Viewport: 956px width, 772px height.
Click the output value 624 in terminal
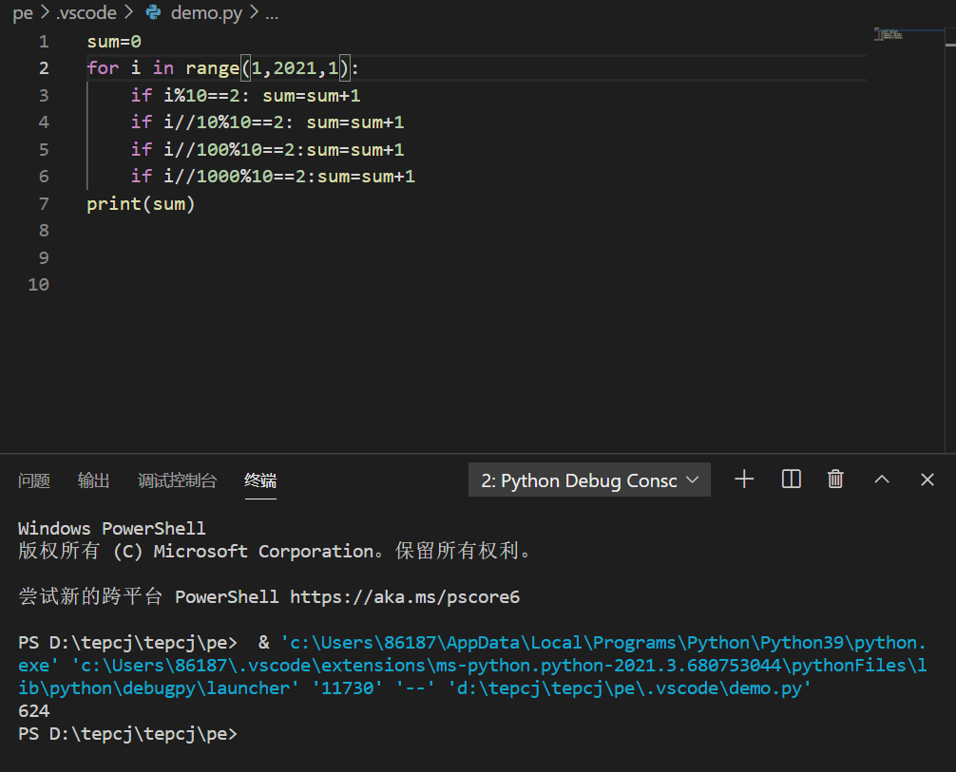(x=34, y=711)
